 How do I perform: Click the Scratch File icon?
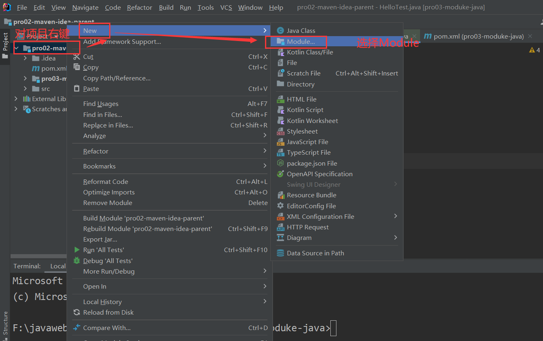[280, 73]
